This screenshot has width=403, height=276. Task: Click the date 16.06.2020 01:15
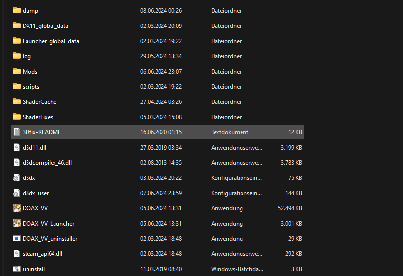[x=161, y=132]
